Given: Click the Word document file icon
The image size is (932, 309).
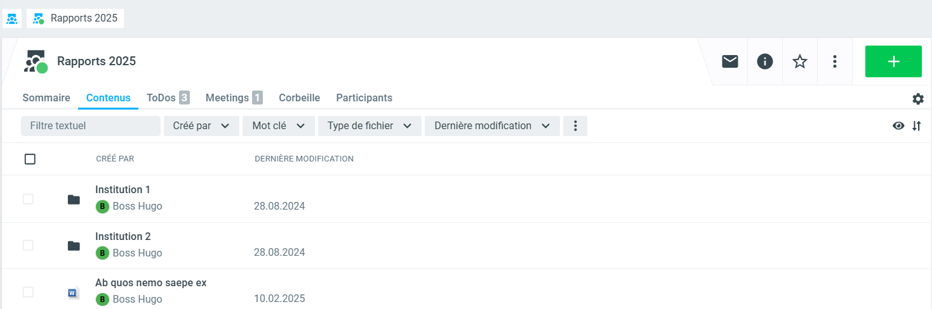Looking at the screenshot, I should [74, 293].
